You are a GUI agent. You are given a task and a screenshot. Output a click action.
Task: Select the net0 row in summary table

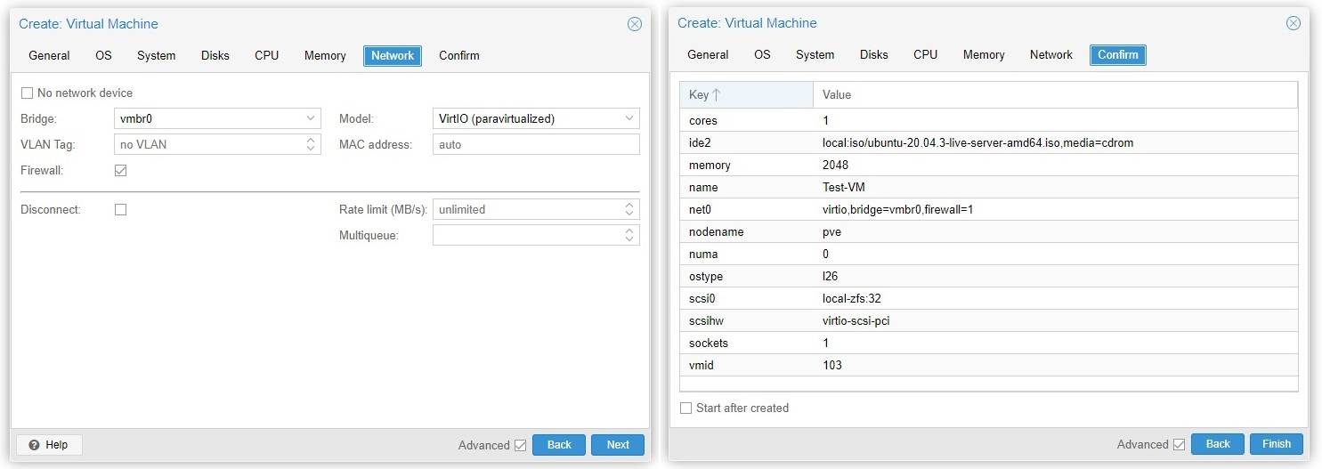coord(988,210)
